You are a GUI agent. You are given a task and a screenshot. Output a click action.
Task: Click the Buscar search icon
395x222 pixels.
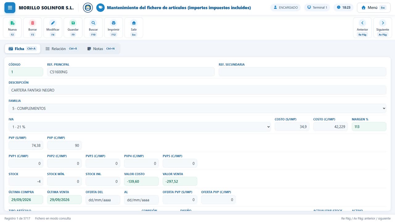point(93,23)
